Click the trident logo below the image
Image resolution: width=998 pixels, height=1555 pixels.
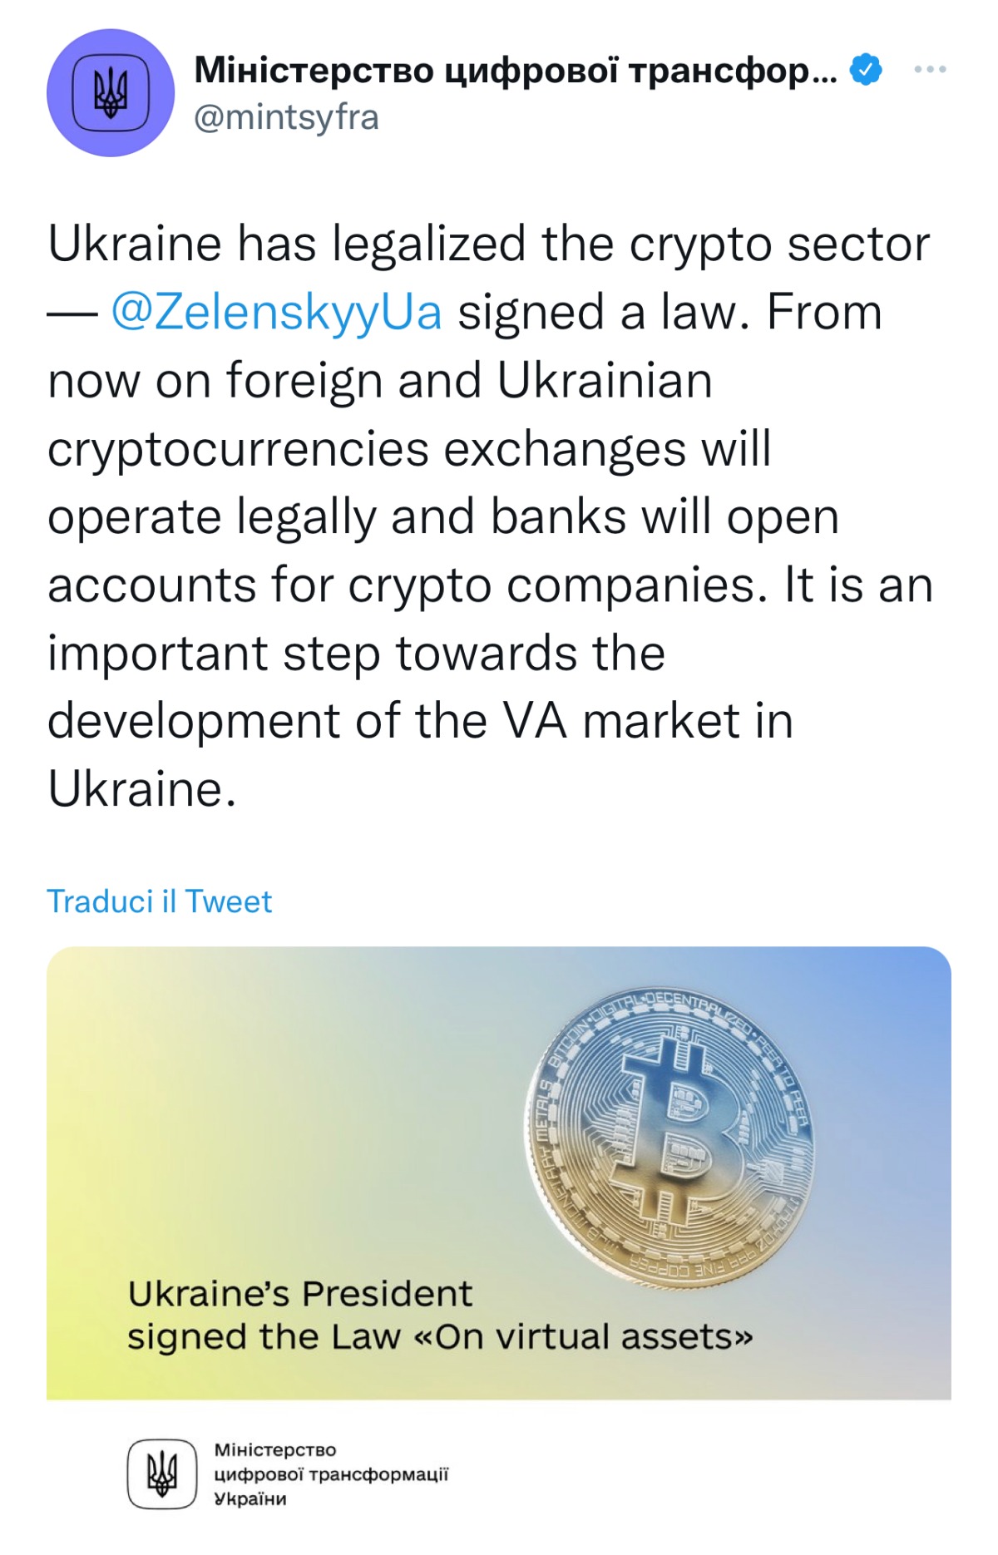(162, 1474)
